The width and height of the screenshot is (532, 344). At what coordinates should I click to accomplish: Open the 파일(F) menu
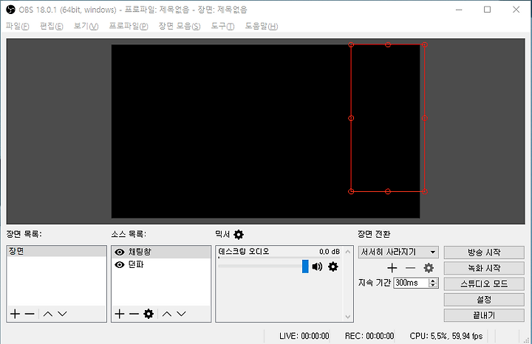pyautogui.click(x=17, y=26)
